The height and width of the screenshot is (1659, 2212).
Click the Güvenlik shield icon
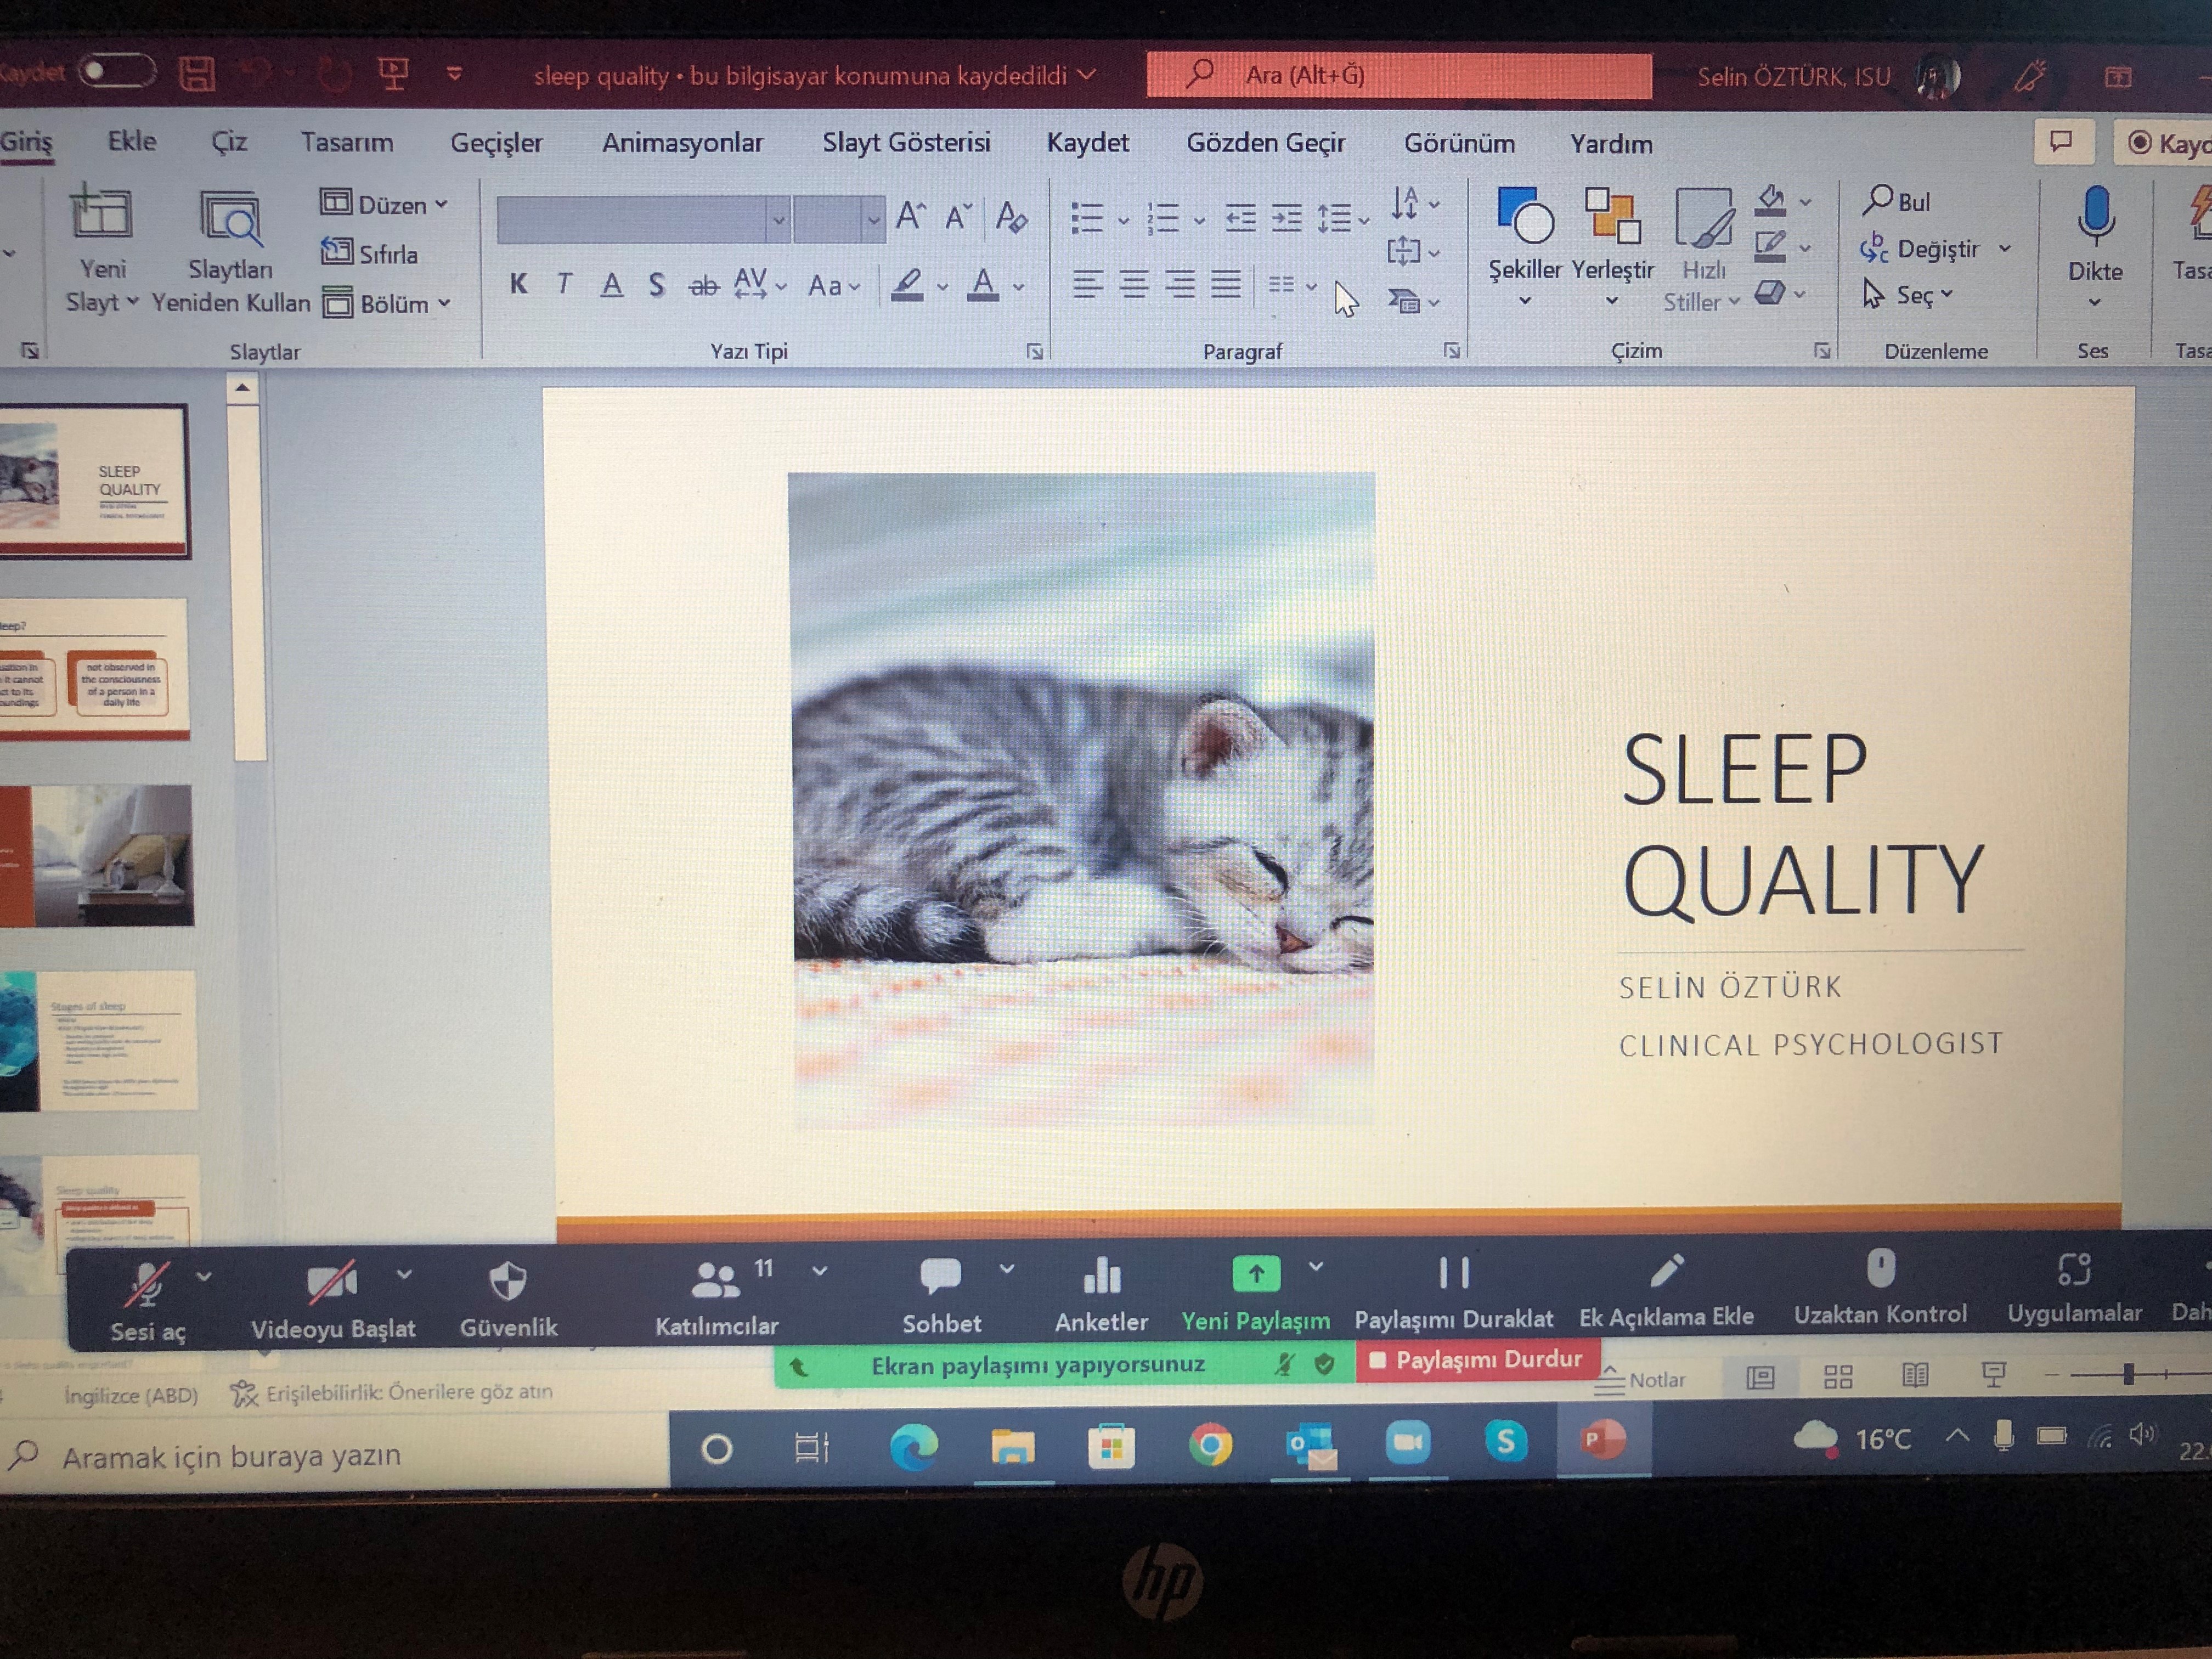pos(508,1283)
